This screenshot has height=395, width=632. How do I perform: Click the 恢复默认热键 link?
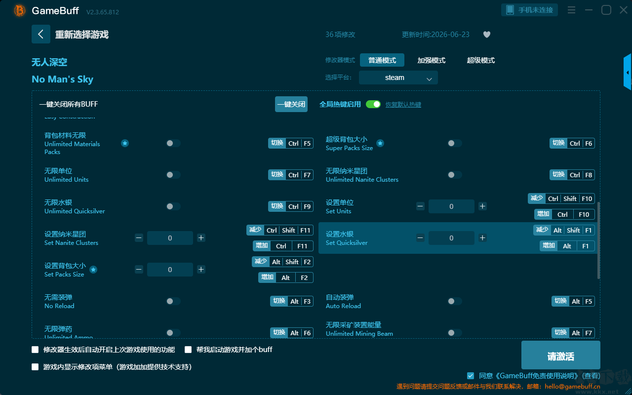403,105
